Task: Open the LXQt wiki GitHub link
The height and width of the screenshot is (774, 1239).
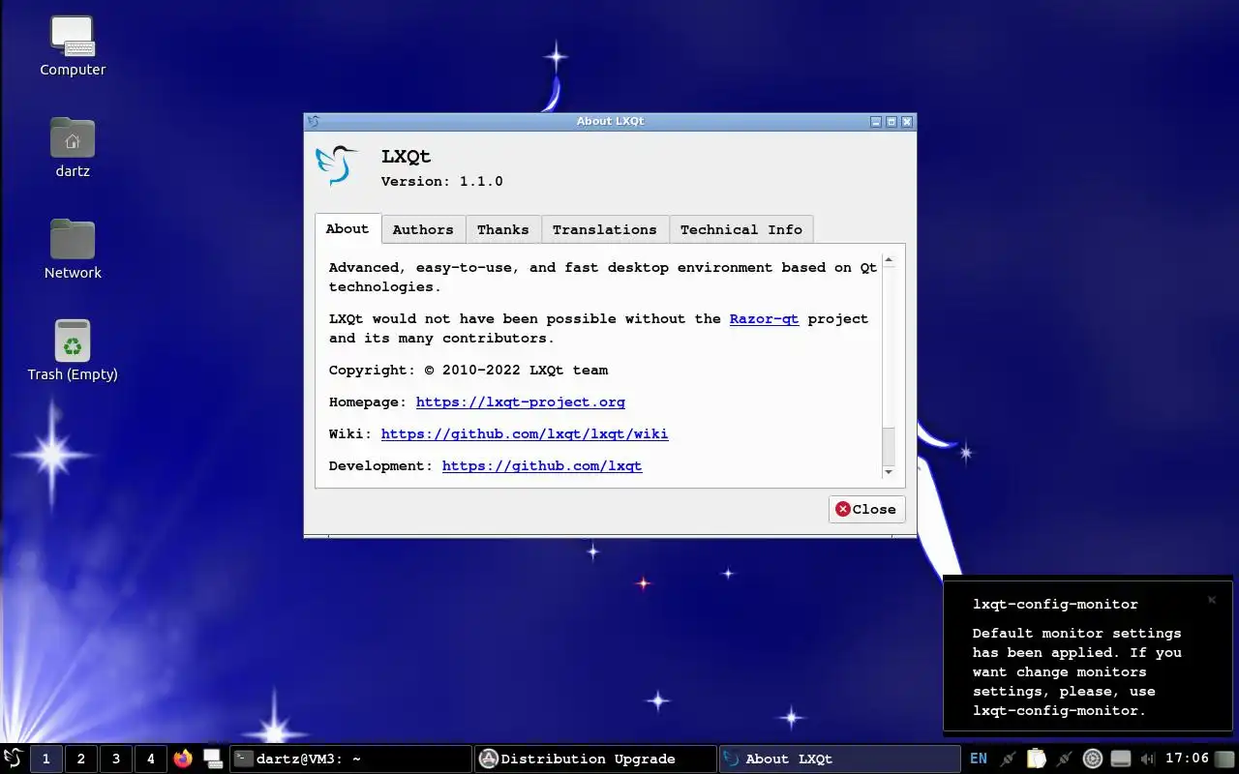Action: 525,433
